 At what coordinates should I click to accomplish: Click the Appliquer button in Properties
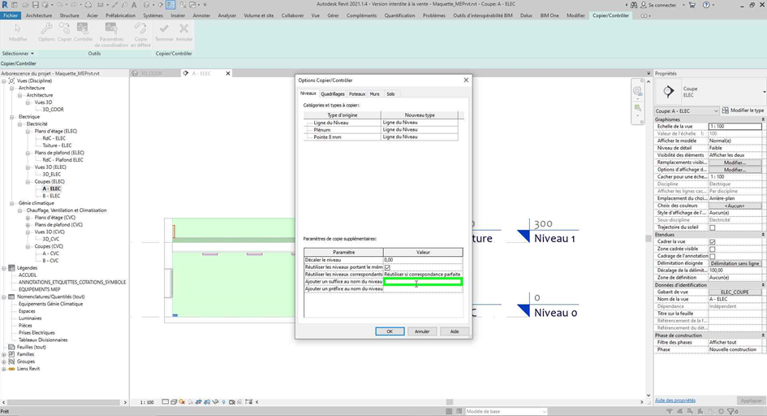tap(751, 401)
